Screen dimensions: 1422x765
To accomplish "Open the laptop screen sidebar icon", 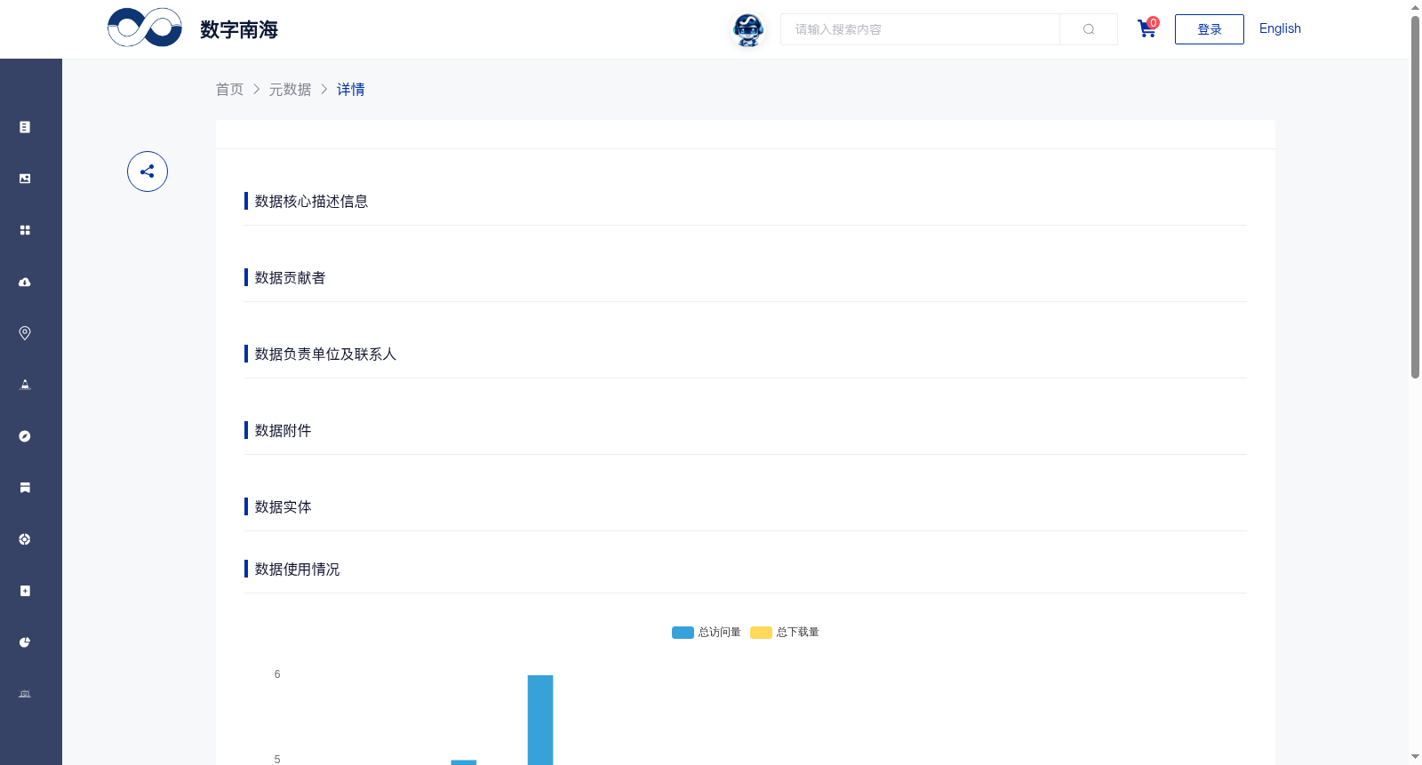I will [x=25, y=694].
